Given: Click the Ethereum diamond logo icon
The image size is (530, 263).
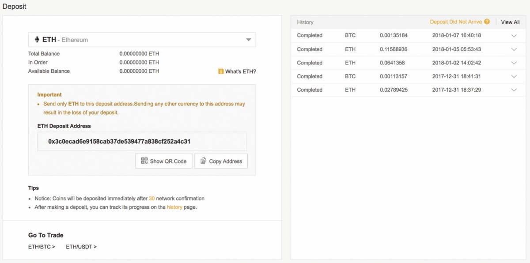Looking at the screenshot, I should coord(37,40).
